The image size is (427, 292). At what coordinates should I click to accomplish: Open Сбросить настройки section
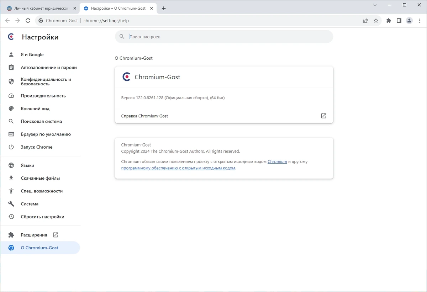tap(40, 217)
